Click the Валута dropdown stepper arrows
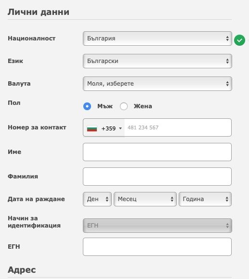Screen dimensions: 249x279 click(227, 84)
